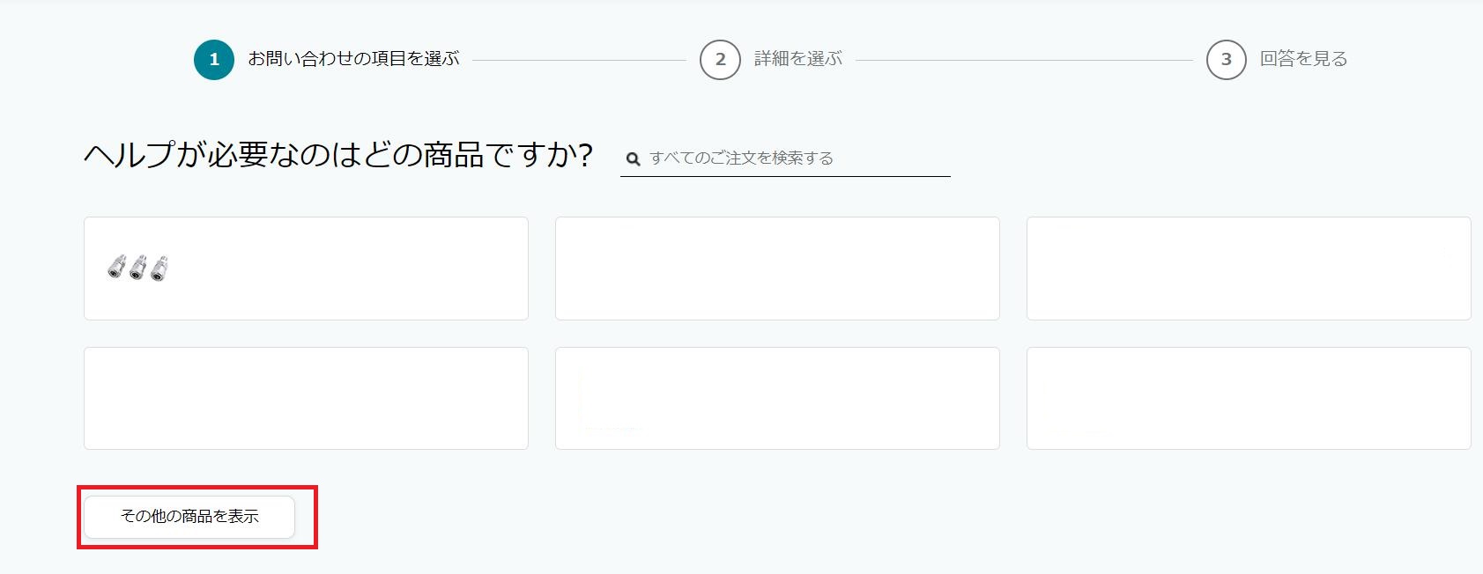
Task: Open the top-middle empty product card
Action: coord(777,269)
